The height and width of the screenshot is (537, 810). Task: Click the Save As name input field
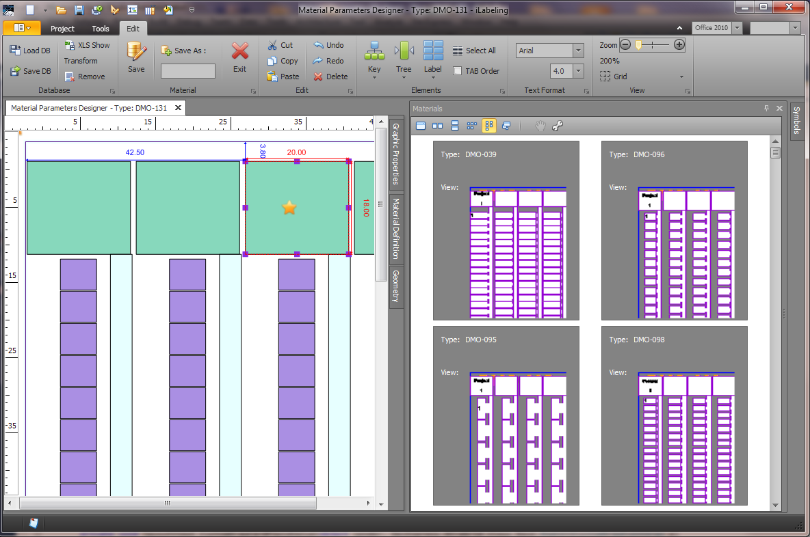pyautogui.click(x=188, y=70)
